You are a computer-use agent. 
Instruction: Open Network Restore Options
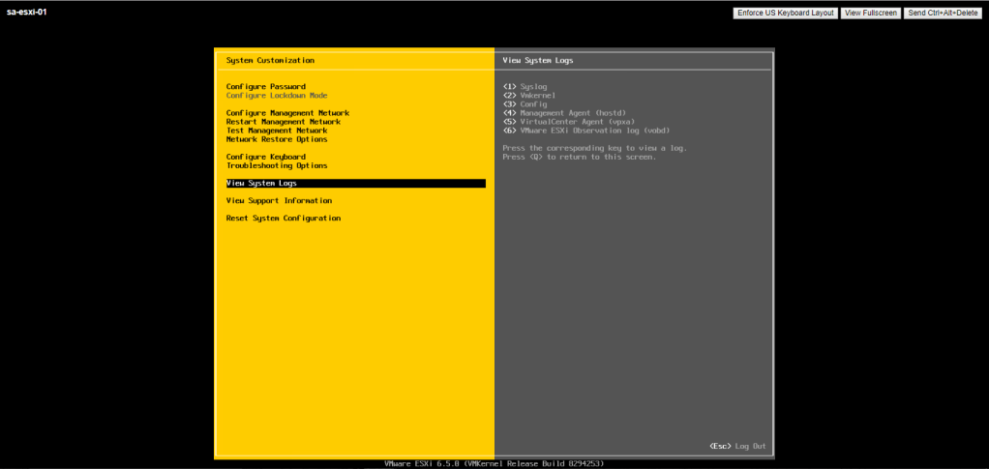[x=277, y=139]
